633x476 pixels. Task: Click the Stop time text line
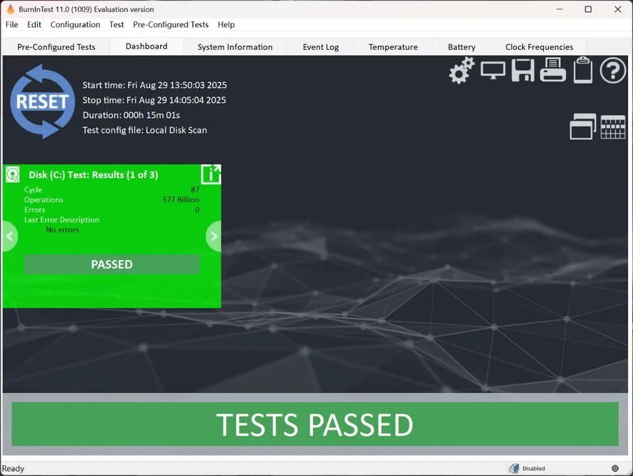pos(154,100)
